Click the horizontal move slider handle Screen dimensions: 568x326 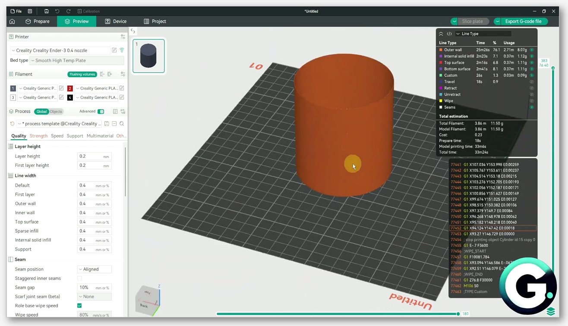(458, 314)
